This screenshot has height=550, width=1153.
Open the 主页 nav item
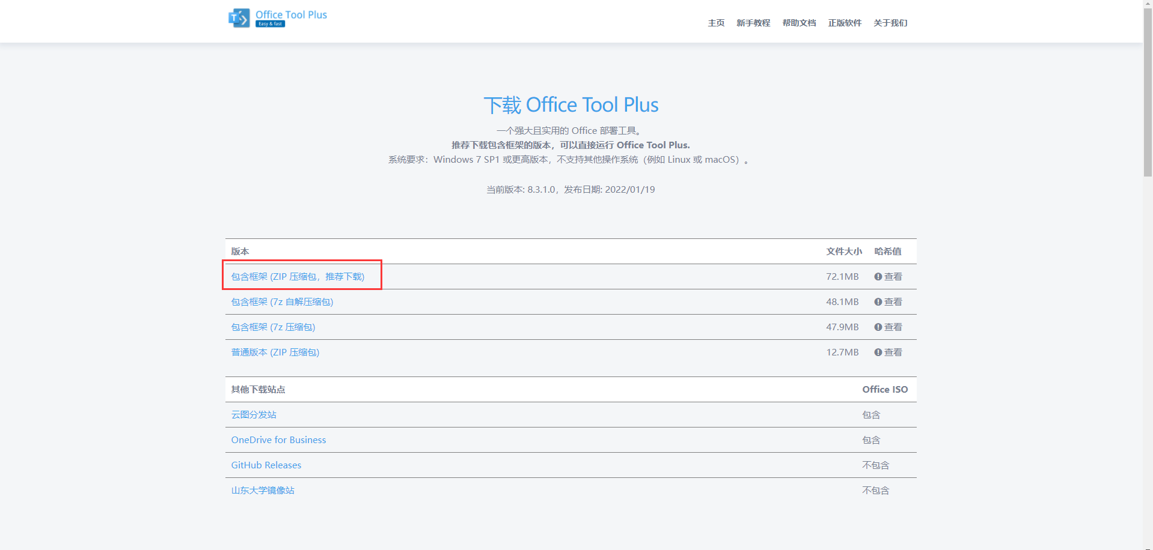coord(716,23)
